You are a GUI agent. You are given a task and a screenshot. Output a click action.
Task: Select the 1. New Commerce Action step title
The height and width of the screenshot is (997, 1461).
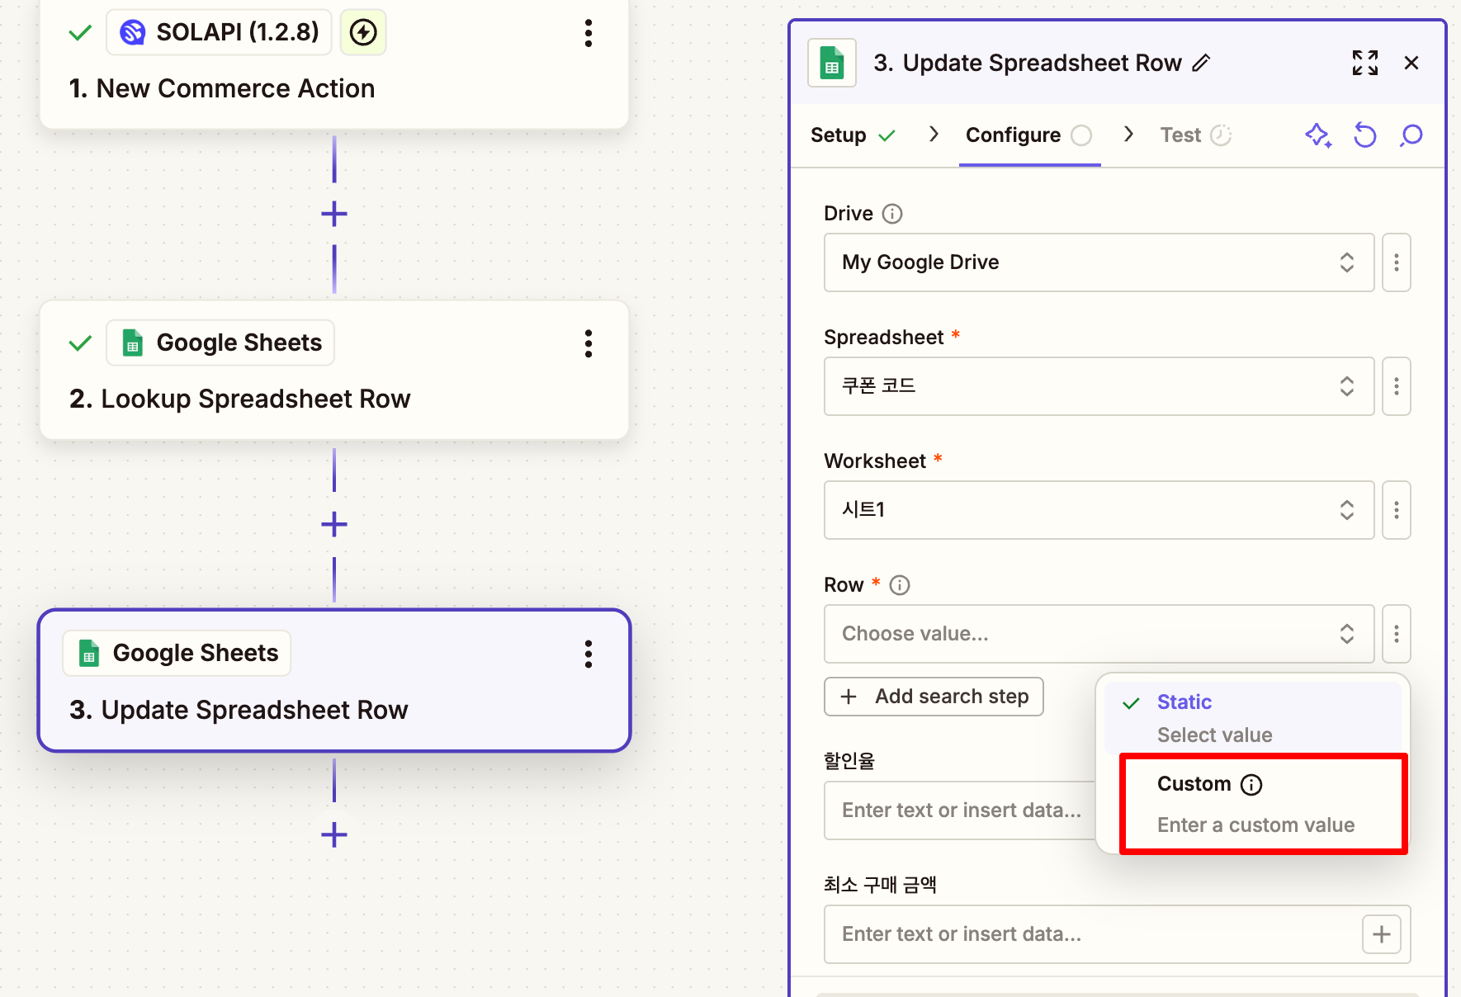222,88
